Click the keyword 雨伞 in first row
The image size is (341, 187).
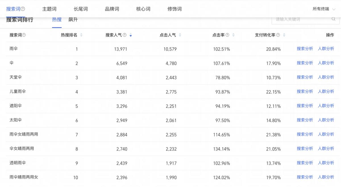pos(14,49)
